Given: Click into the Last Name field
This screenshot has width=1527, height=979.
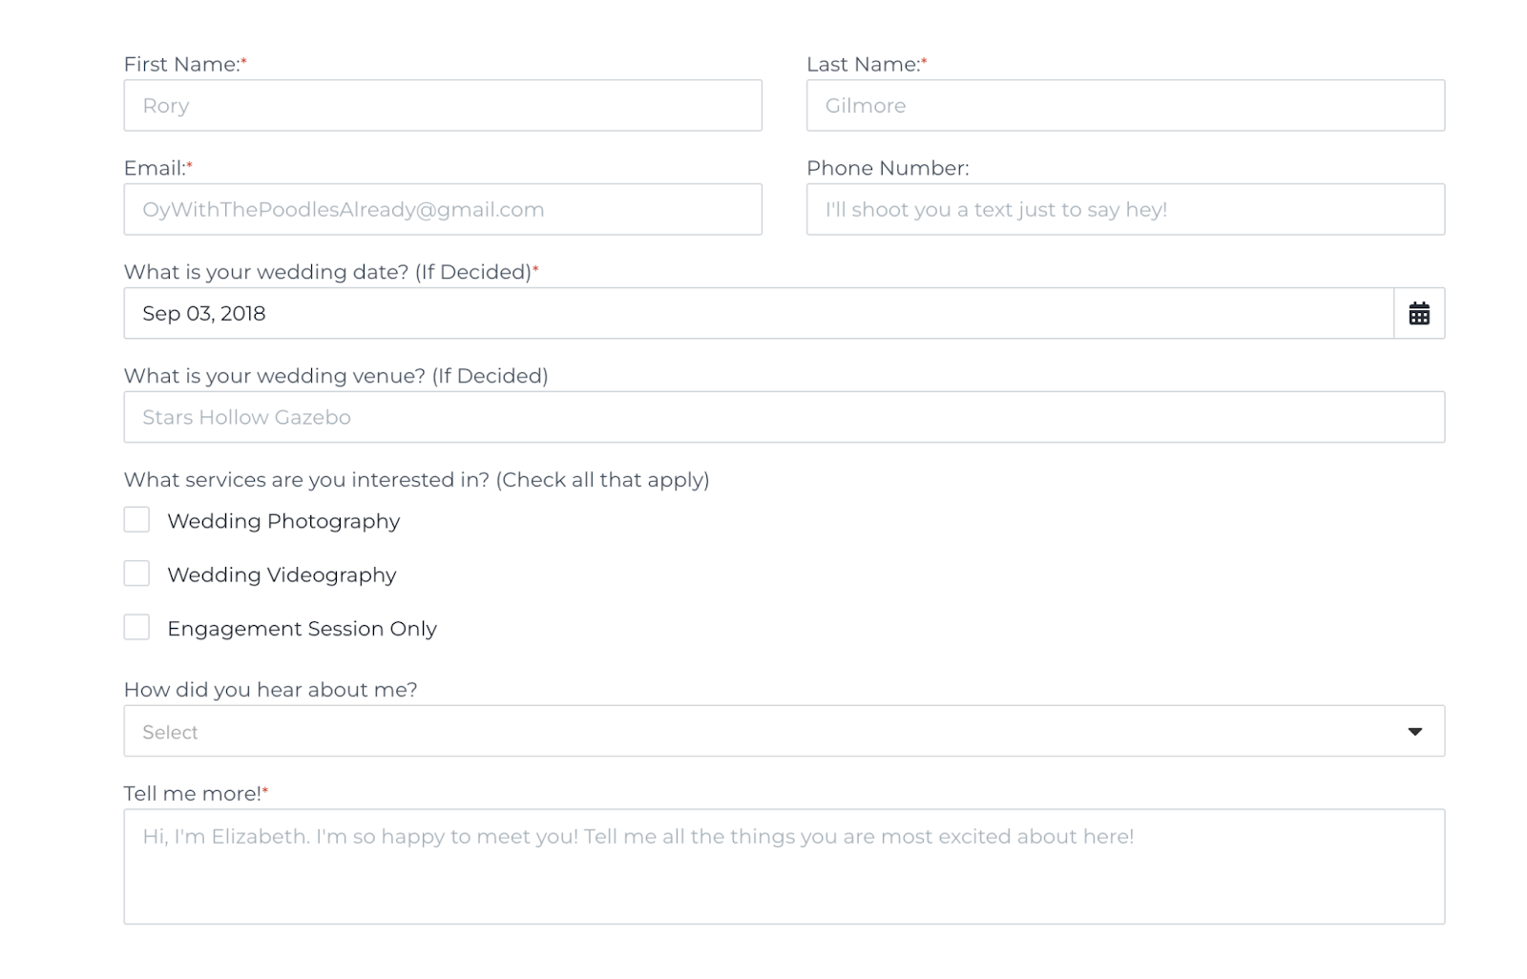Looking at the screenshot, I should (1125, 105).
